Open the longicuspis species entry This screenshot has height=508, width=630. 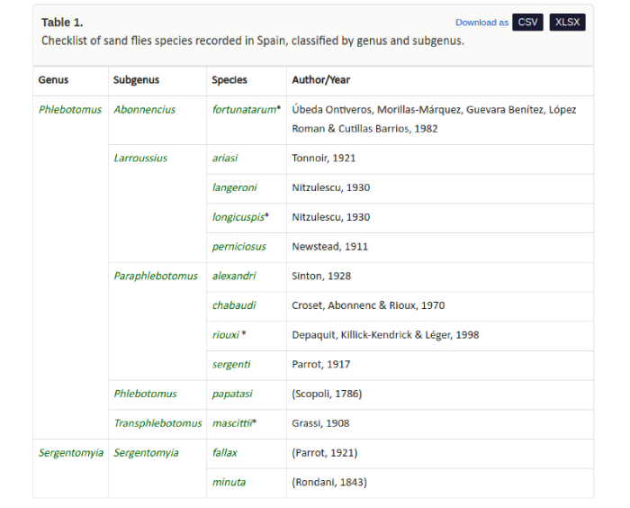(238, 217)
